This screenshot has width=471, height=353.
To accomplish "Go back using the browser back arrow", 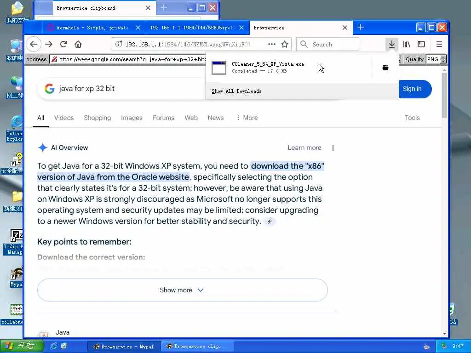I will [34, 45].
